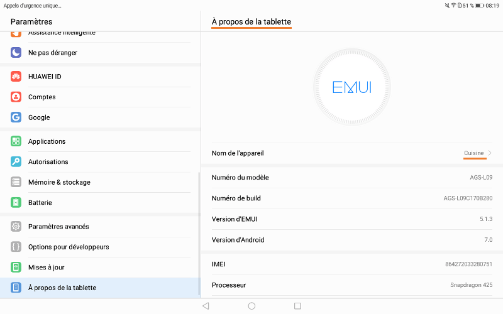This screenshot has width=503, height=314.
Task: Tap the Batterie green icon
Action: pyautogui.click(x=16, y=202)
